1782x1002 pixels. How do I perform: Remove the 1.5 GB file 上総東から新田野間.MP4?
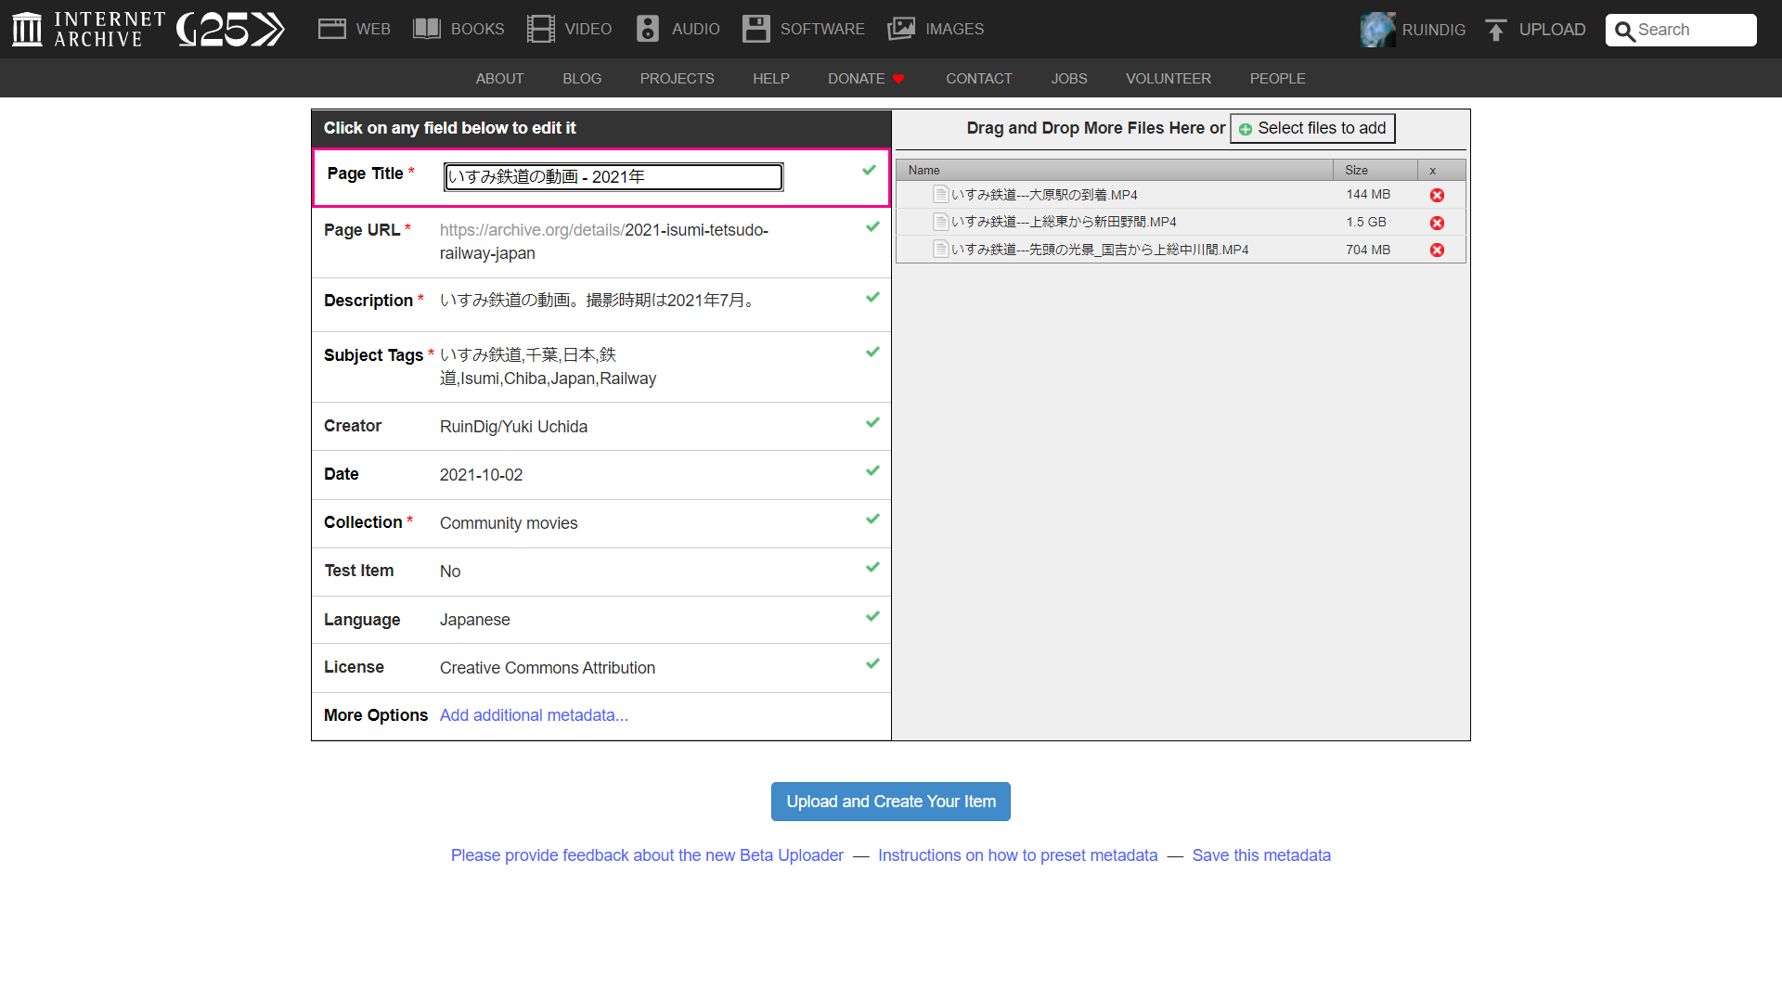[x=1437, y=223]
